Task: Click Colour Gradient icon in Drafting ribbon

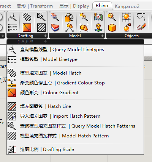Action: click(x=27, y=28)
